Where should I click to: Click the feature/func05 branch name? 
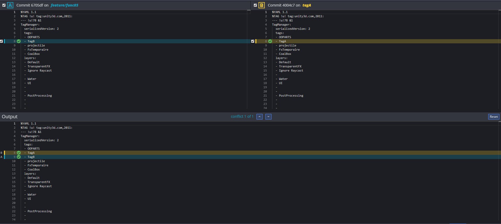(x=64, y=5)
